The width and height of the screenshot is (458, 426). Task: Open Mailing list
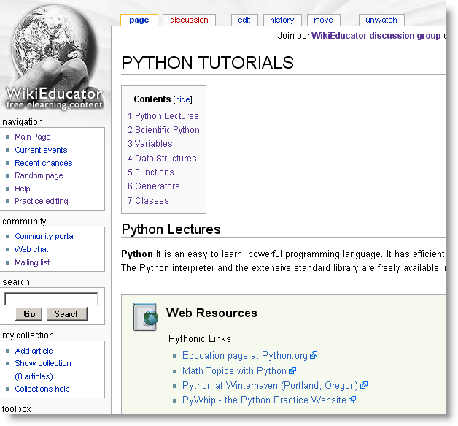(32, 262)
